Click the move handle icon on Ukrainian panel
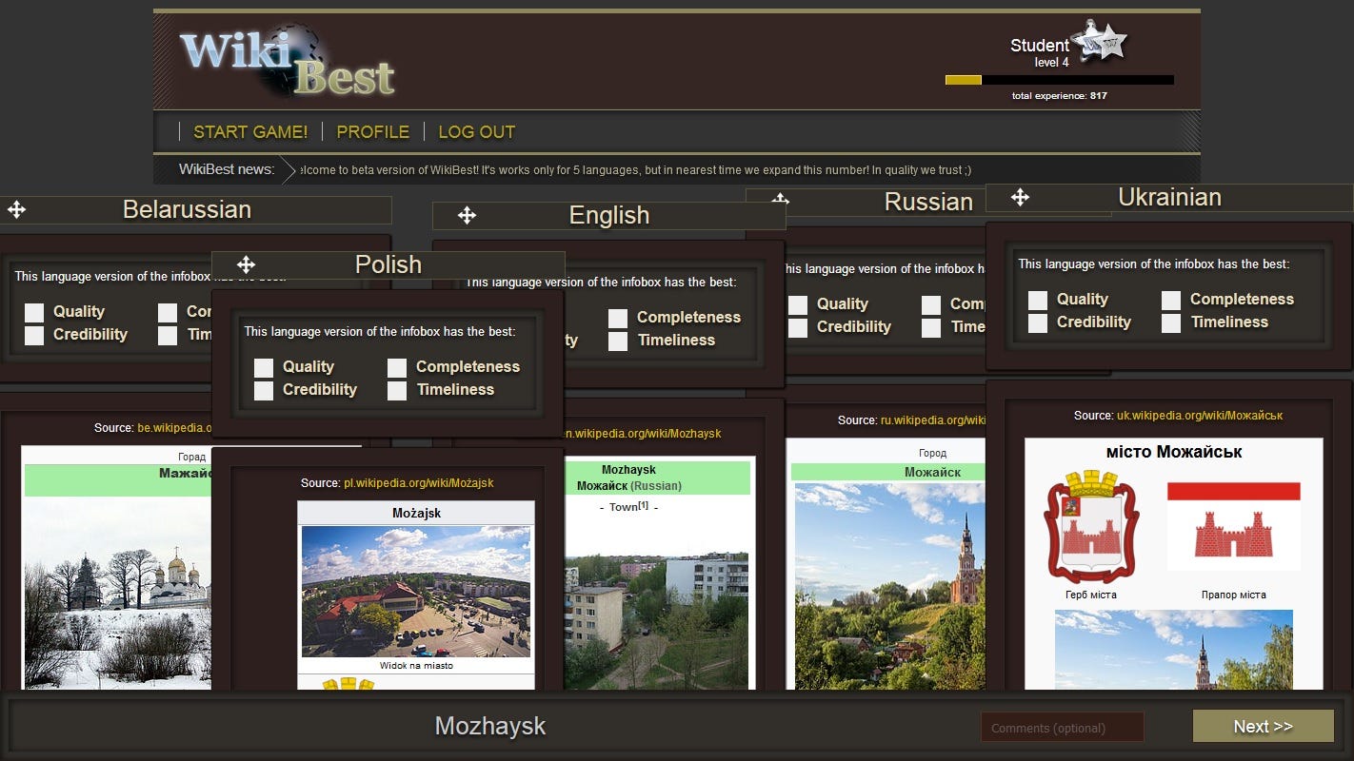Viewport: 1354px width, 761px height. 1020,197
